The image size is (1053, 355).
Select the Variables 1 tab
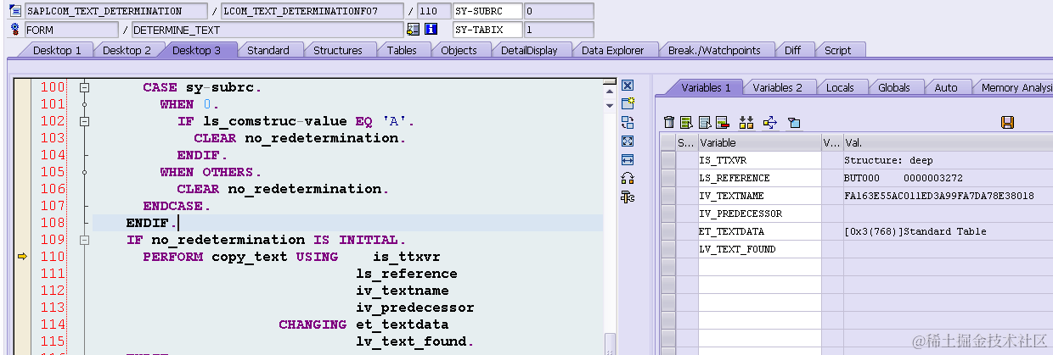pos(706,87)
